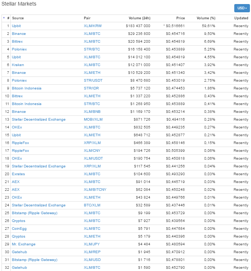
Task: Select the 59,61% volume share cell
Action: coord(208,26)
